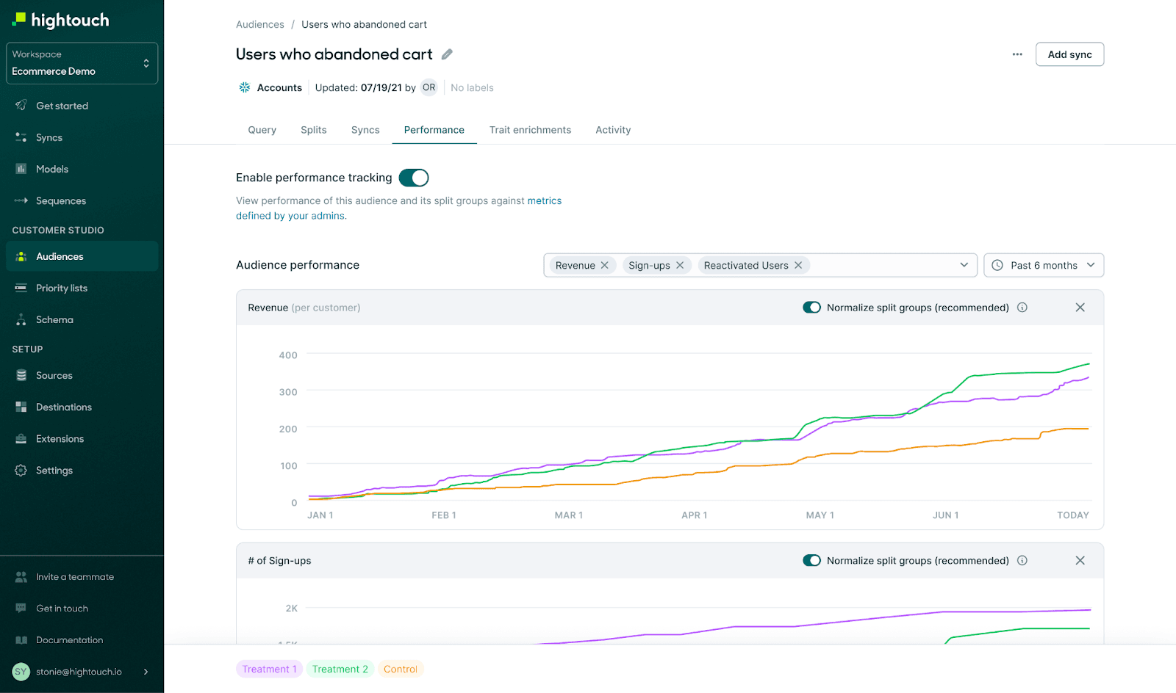Close the Revenue chart panel

pos(1080,308)
